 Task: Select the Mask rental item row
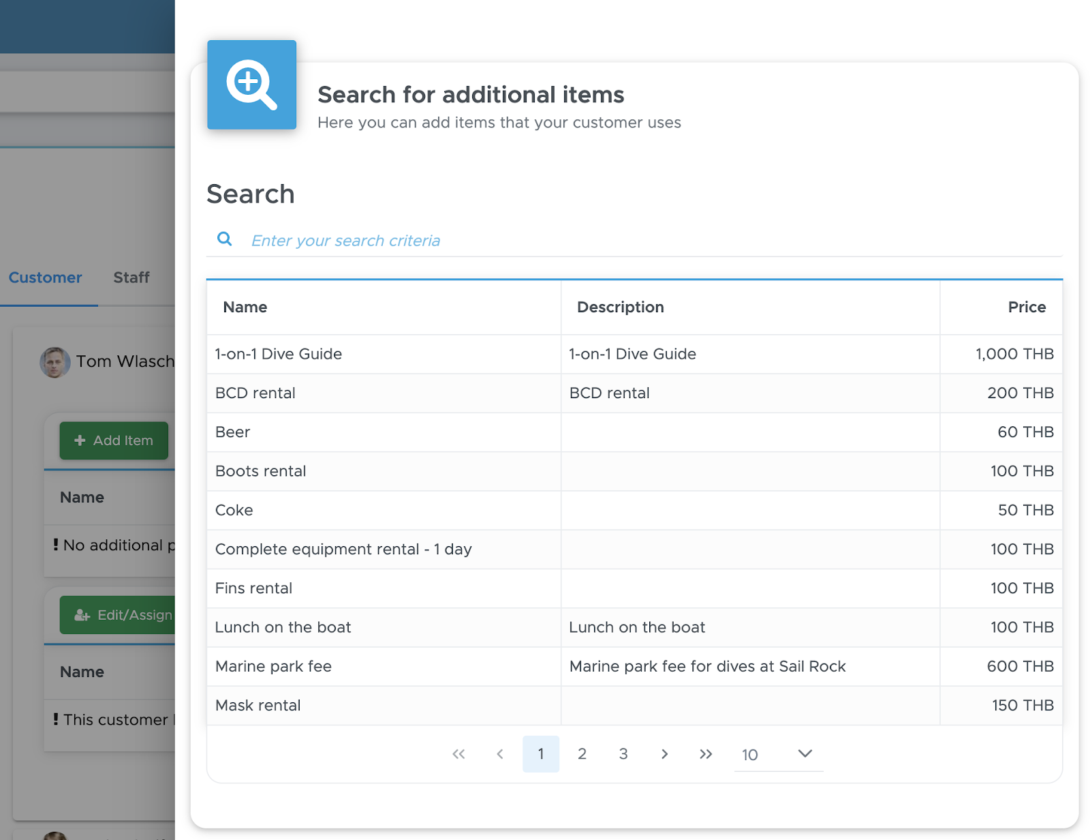(634, 706)
